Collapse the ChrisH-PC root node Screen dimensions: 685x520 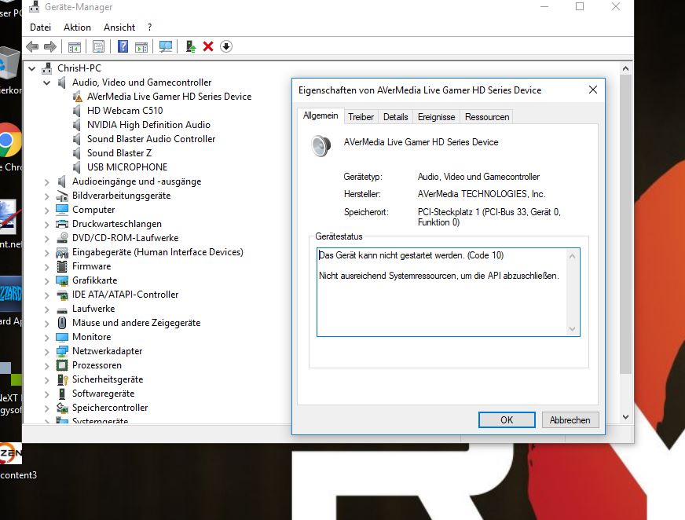click(32, 68)
